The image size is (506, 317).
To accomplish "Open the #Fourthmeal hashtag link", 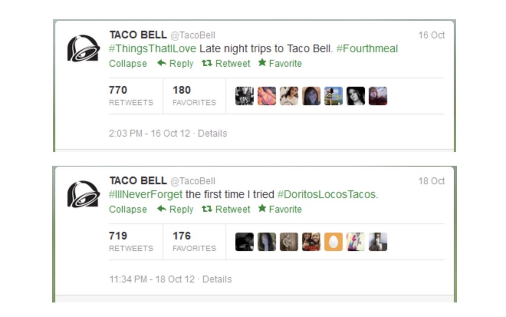I will [x=367, y=49].
